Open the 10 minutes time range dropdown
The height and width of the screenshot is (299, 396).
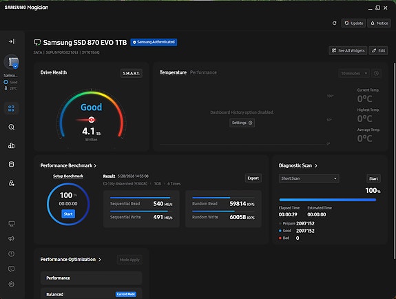coord(354,73)
